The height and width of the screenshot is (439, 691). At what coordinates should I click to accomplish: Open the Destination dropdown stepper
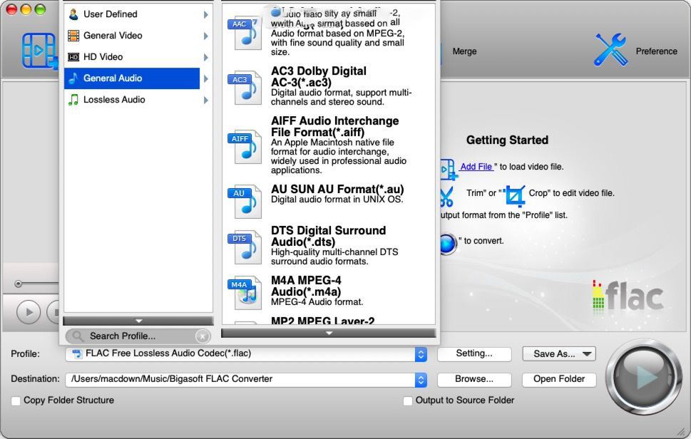(x=421, y=380)
